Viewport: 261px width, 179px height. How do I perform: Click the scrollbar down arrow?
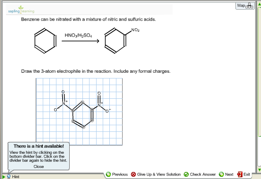pyautogui.click(x=259, y=170)
